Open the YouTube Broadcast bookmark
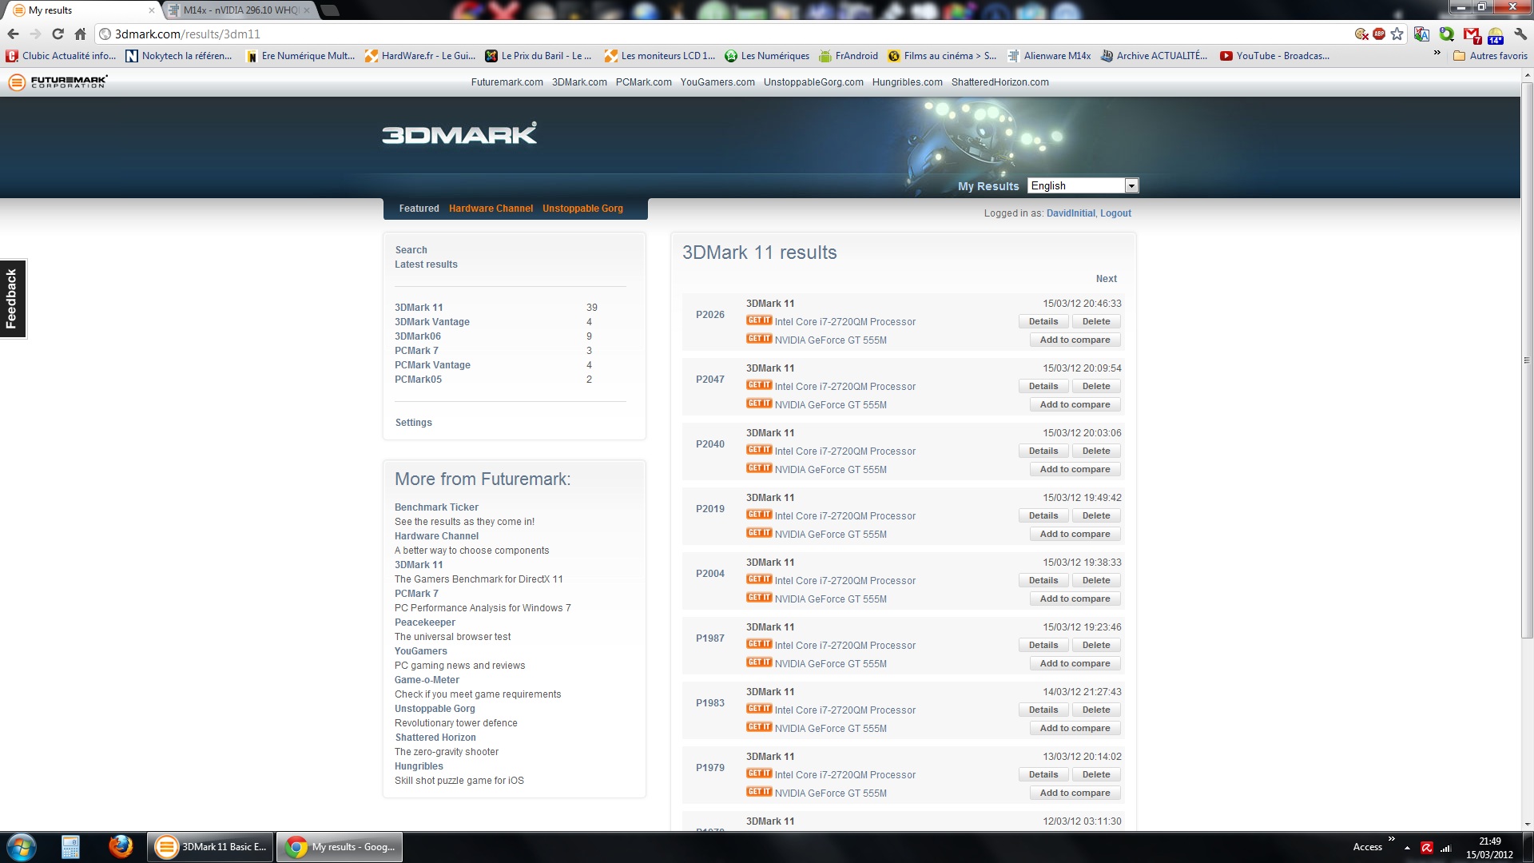 point(1275,56)
